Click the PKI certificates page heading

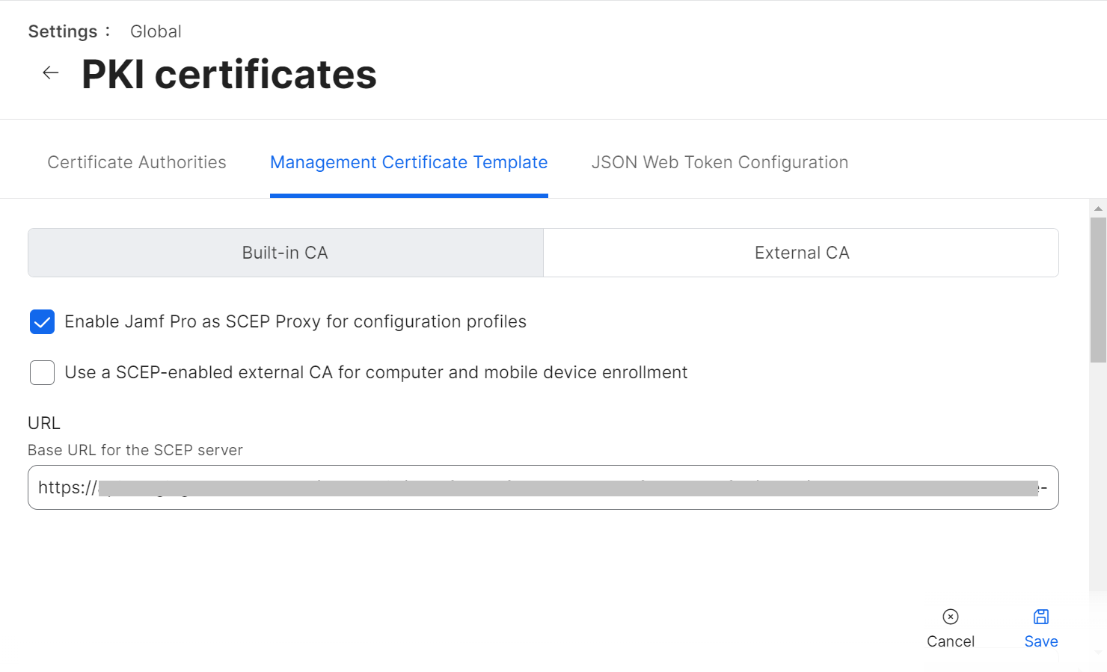pos(229,74)
